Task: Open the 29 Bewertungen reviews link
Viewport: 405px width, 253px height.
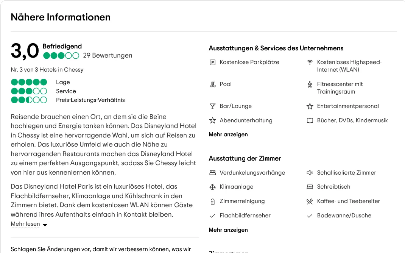Action: [107, 55]
